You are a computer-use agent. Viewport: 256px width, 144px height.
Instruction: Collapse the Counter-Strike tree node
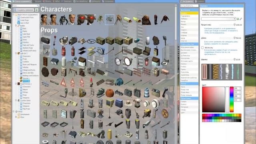16,100
